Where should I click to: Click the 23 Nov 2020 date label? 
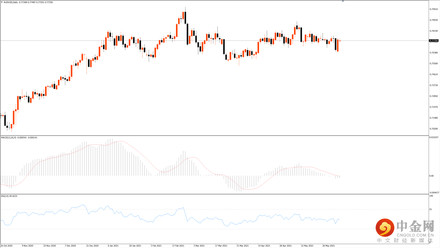click(49, 246)
